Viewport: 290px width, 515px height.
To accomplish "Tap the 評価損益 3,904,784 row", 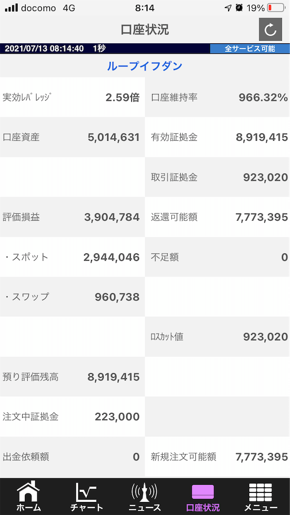I will pyautogui.click(x=72, y=217).
